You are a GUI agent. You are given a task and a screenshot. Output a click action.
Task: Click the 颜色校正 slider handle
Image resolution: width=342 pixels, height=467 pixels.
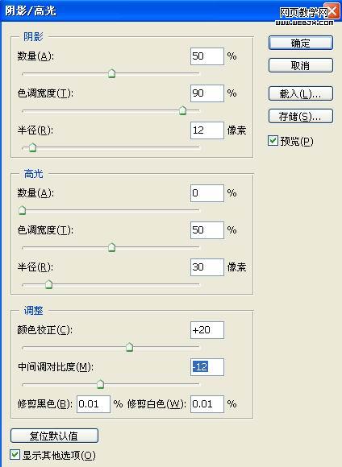(x=129, y=347)
